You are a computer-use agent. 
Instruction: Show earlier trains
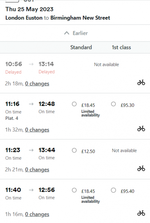[x=76, y=33]
